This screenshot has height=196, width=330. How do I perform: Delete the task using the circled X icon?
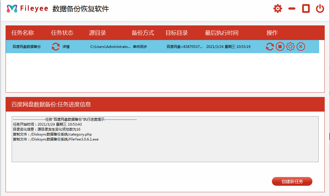click(300, 46)
